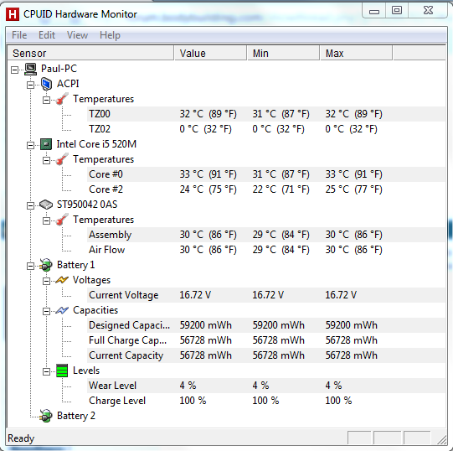Click the Min column header
Screen dimensions: 453x451
[x=283, y=53]
